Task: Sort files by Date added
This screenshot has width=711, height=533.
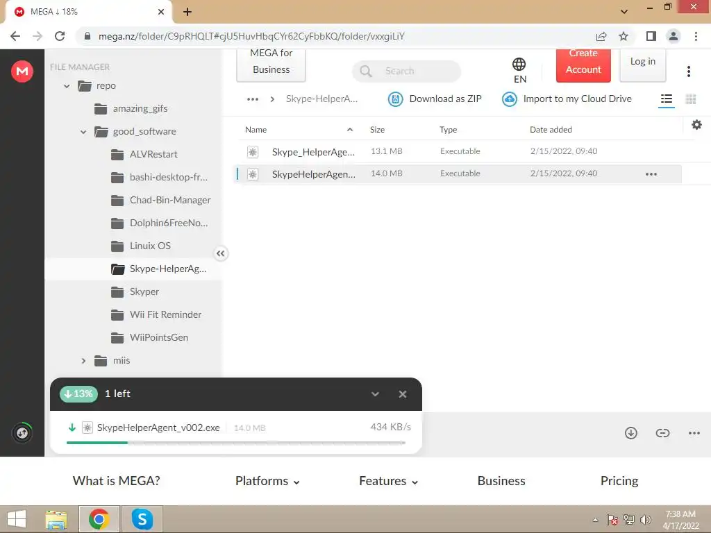Action: 551,130
